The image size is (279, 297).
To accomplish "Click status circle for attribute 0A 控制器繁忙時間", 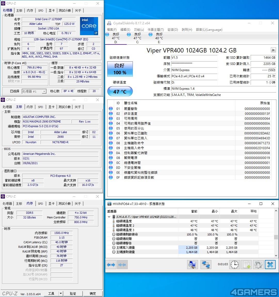I will (x=111, y=153).
